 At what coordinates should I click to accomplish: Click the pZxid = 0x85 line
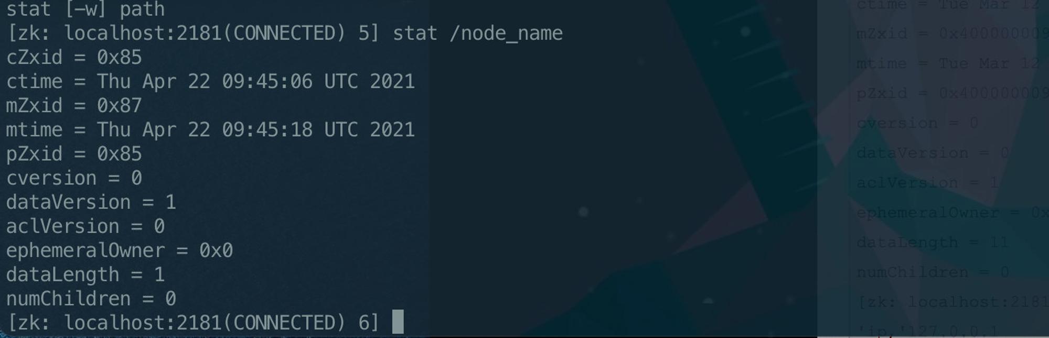74,154
